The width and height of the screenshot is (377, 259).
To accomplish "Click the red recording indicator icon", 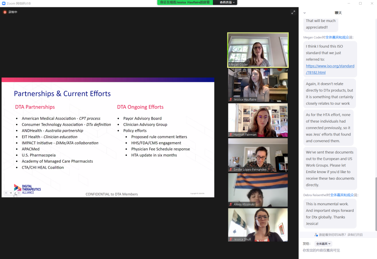I will pyautogui.click(x=5, y=12).
